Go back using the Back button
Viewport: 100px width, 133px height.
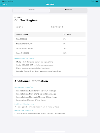[4, 4]
